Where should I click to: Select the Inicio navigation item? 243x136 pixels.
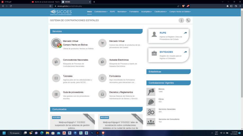click(89, 12)
